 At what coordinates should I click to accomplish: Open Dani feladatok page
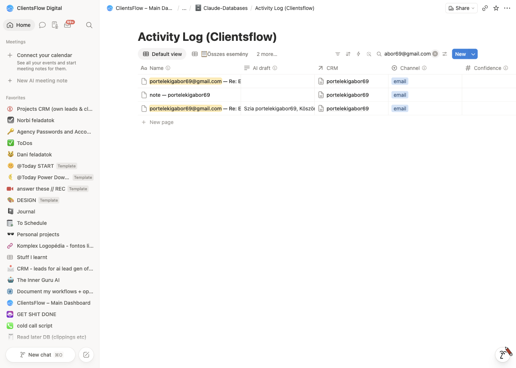click(x=50, y=155)
